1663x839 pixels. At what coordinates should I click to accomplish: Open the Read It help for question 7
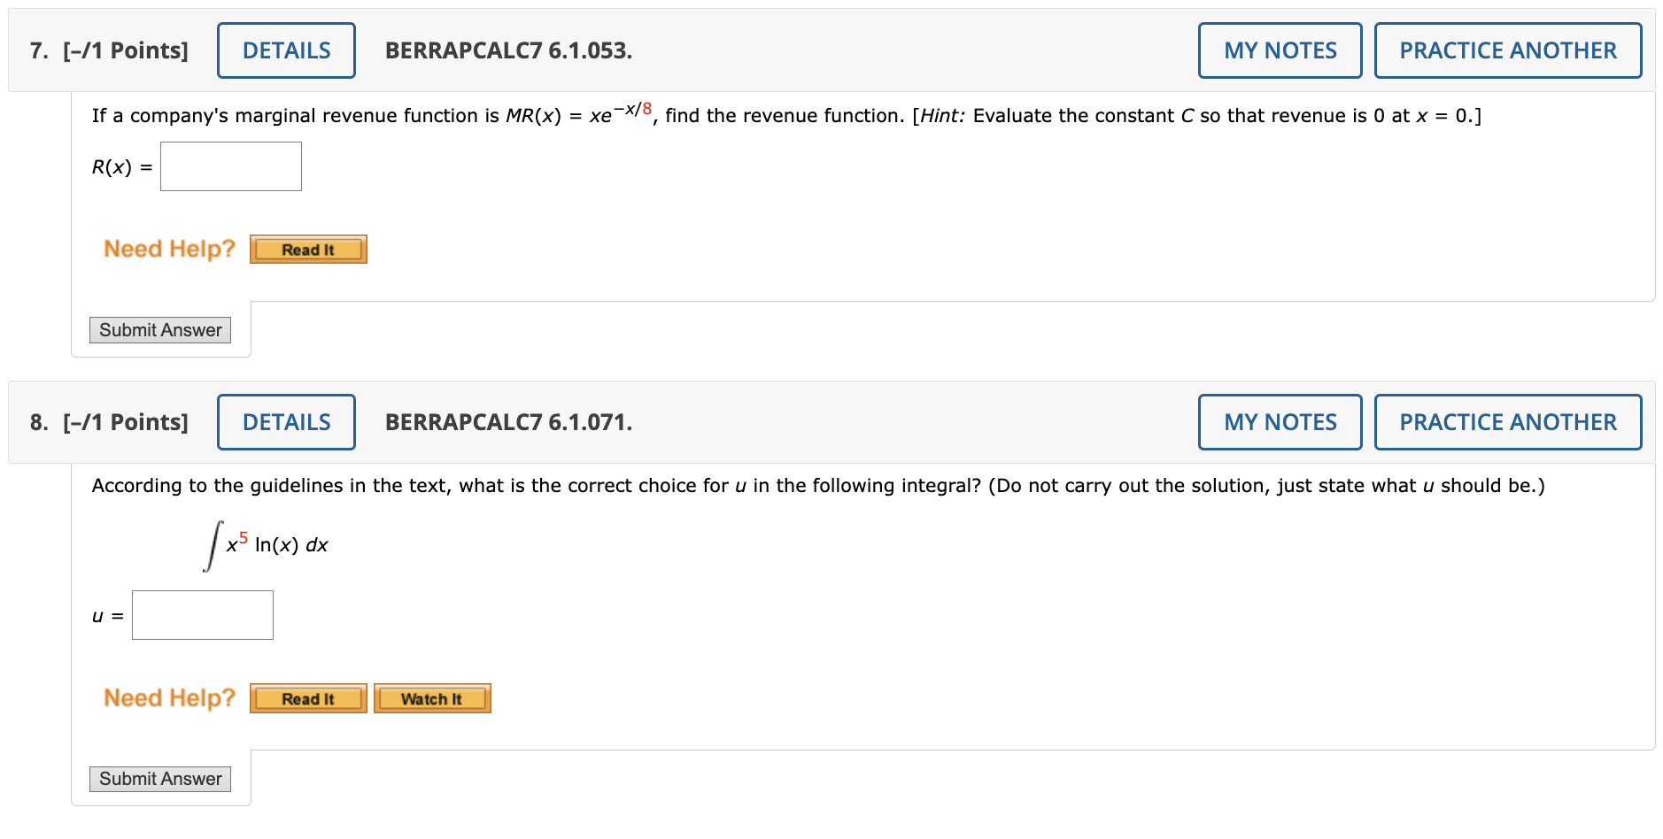pos(307,249)
